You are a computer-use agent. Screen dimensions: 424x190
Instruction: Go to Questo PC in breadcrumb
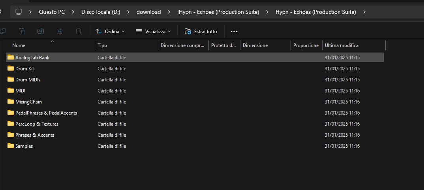(52, 12)
